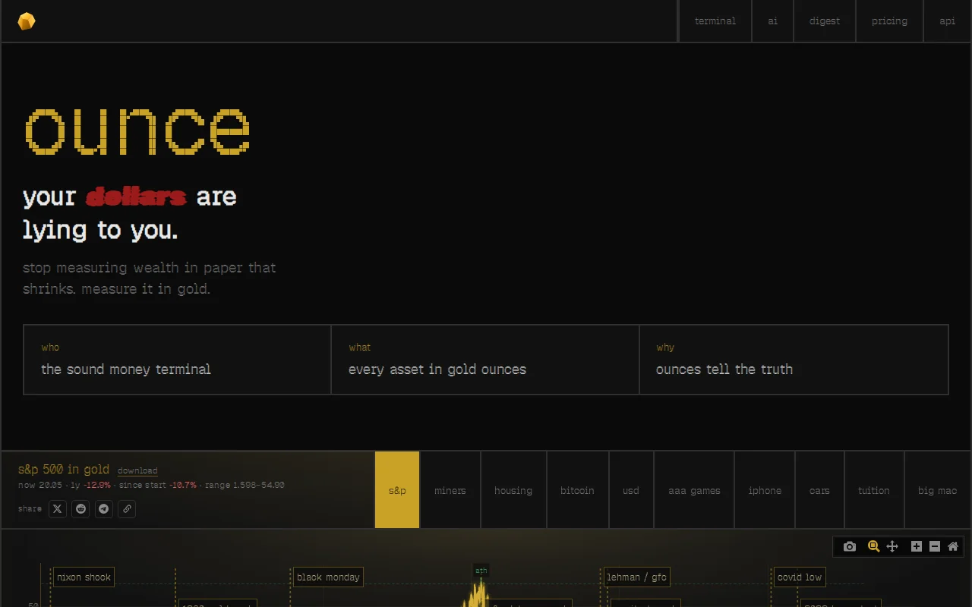Click the lehman / gfc chart annotation

pyautogui.click(x=636, y=577)
